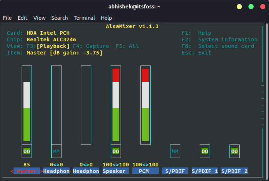Select the first Headphon channel label
This screenshot has width=269, height=181.
[x=56, y=171]
